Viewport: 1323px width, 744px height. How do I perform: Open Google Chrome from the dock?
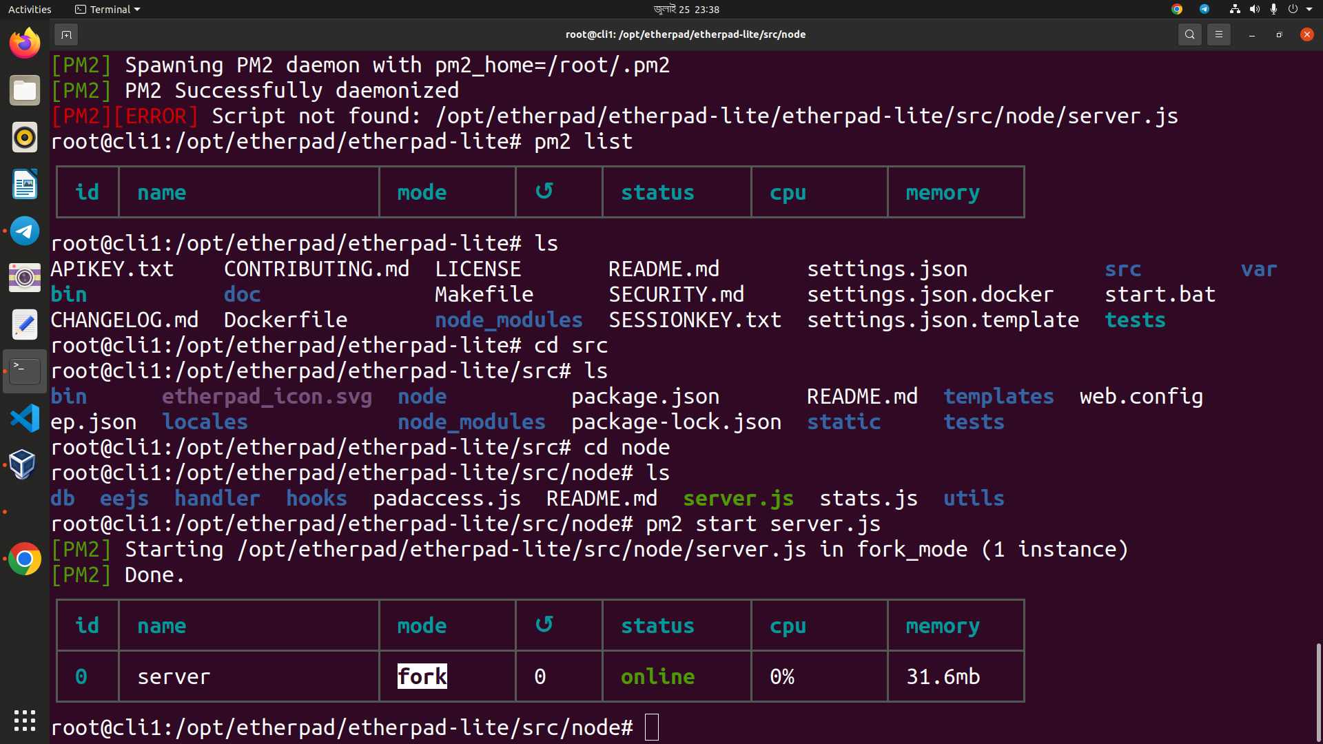(25, 559)
